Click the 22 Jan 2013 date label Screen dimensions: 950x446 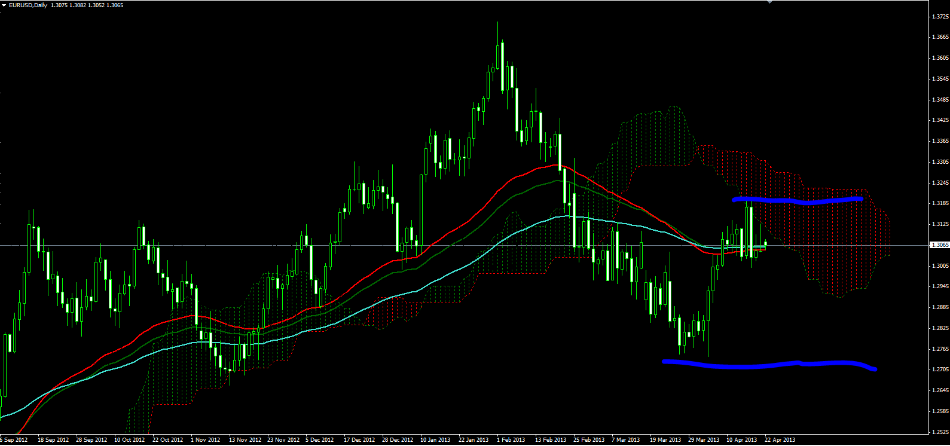pos(474,440)
